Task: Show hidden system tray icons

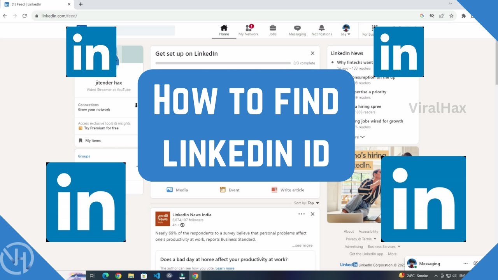Action: tap(436, 276)
